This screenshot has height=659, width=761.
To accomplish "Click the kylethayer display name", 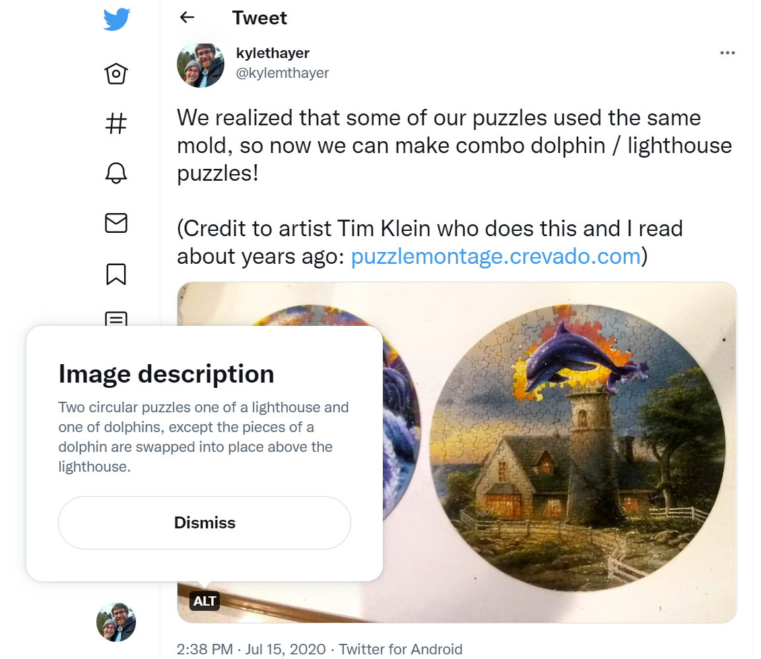I will click(x=273, y=53).
